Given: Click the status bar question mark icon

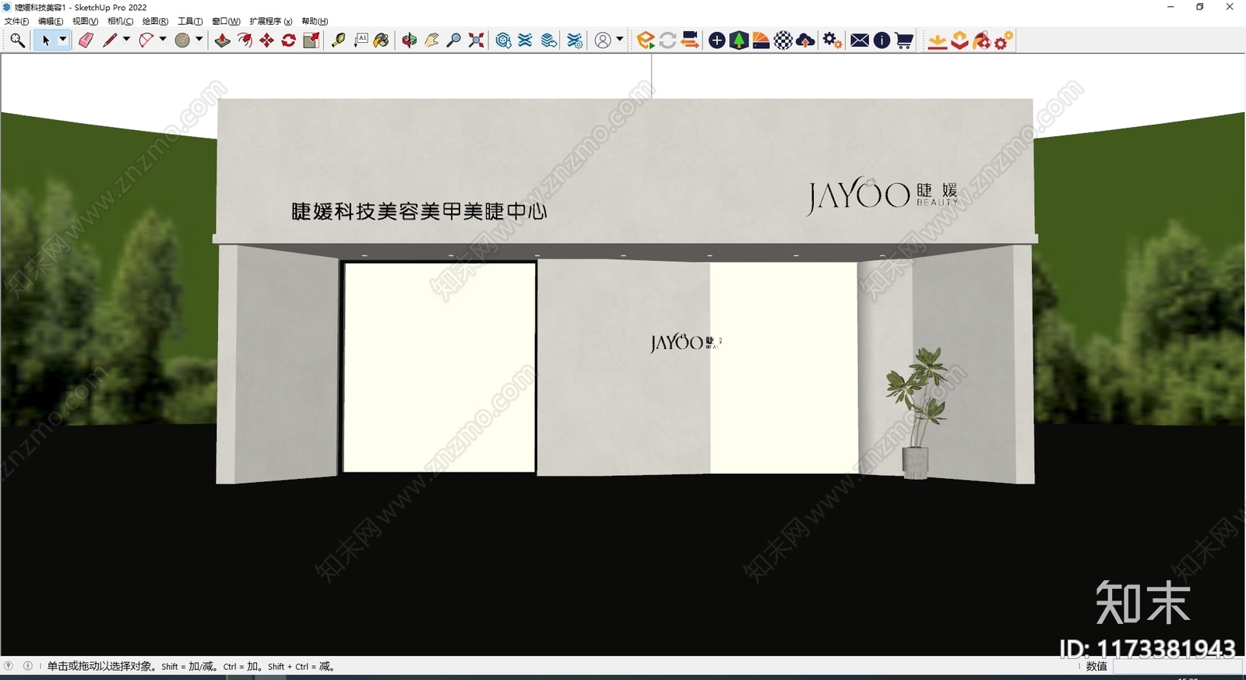Looking at the screenshot, I should point(9,666).
